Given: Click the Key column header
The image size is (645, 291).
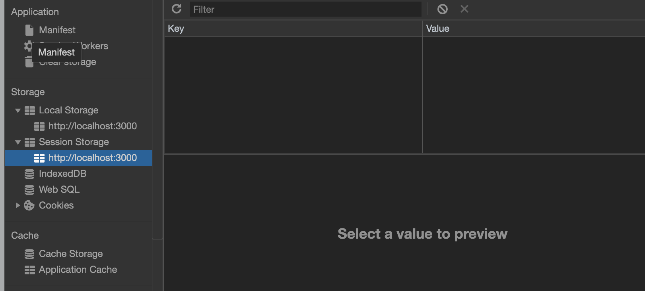Looking at the screenshot, I should coord(175,28).
